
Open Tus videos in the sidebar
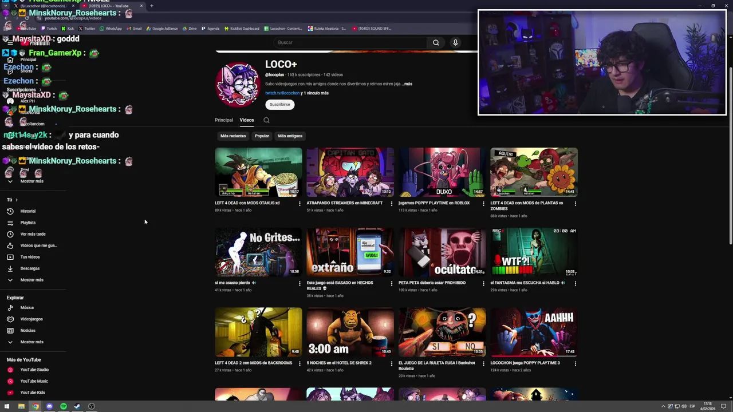point(30,257)
